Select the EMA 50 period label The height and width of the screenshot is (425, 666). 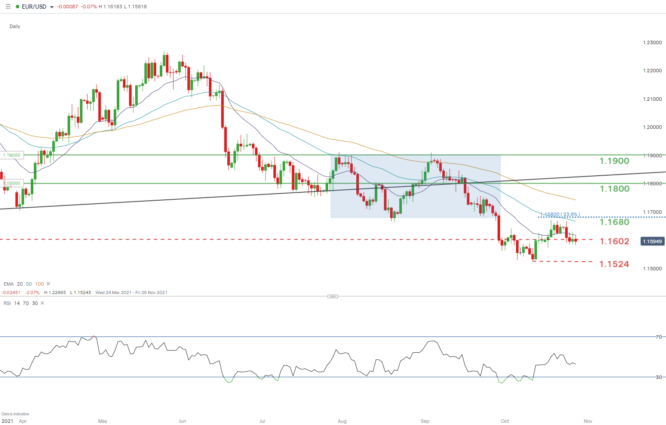pyautogui.click(x=29, y=284)
